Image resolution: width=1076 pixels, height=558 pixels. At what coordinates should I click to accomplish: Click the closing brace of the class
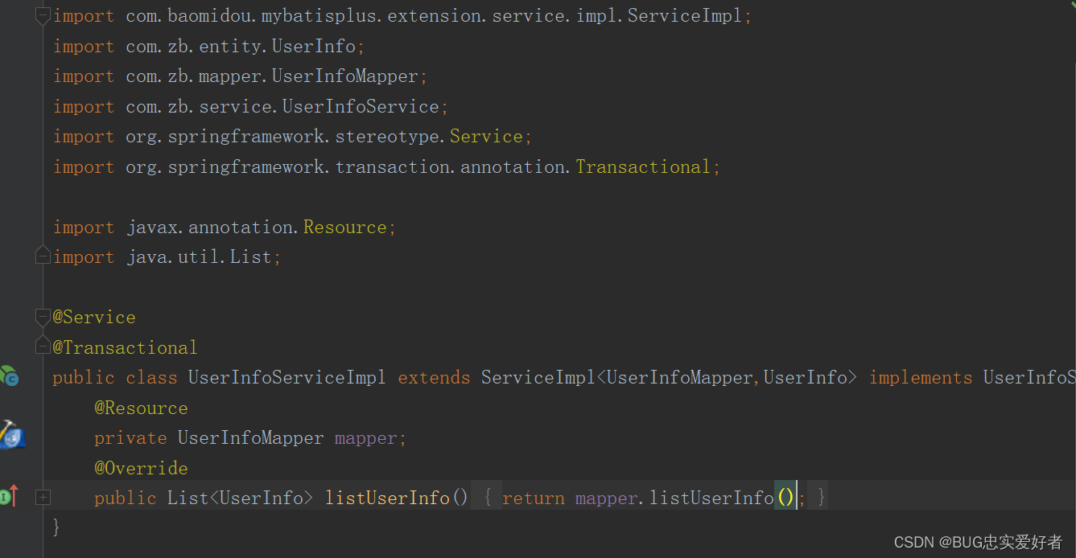56,528
